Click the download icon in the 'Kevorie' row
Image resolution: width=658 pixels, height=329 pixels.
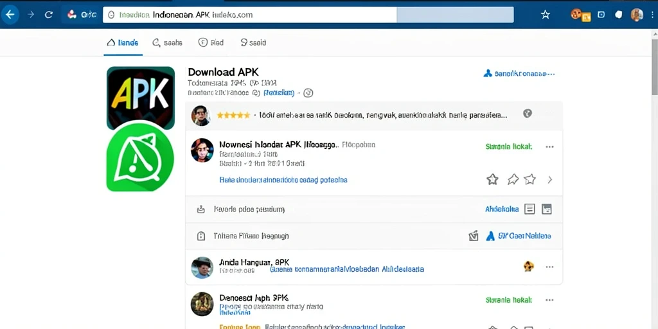[x=200, y=209]
